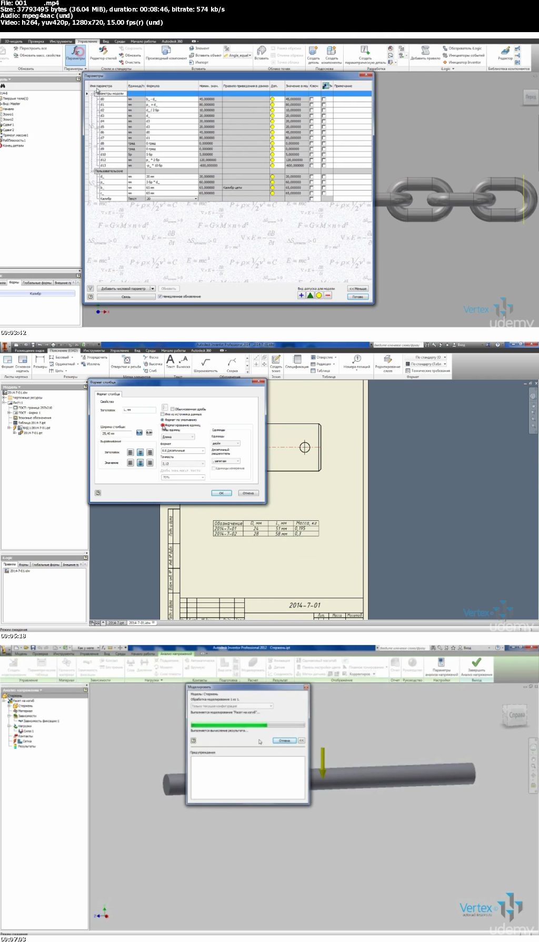Click red minus tolerance icon in Параметры dialog

pos(327,295)
